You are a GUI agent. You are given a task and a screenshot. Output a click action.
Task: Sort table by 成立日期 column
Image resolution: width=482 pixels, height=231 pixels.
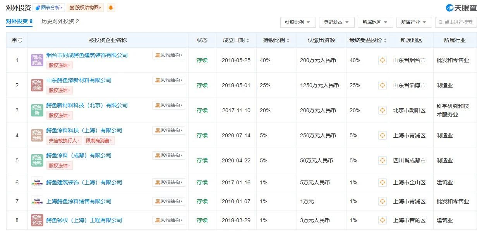248,40
